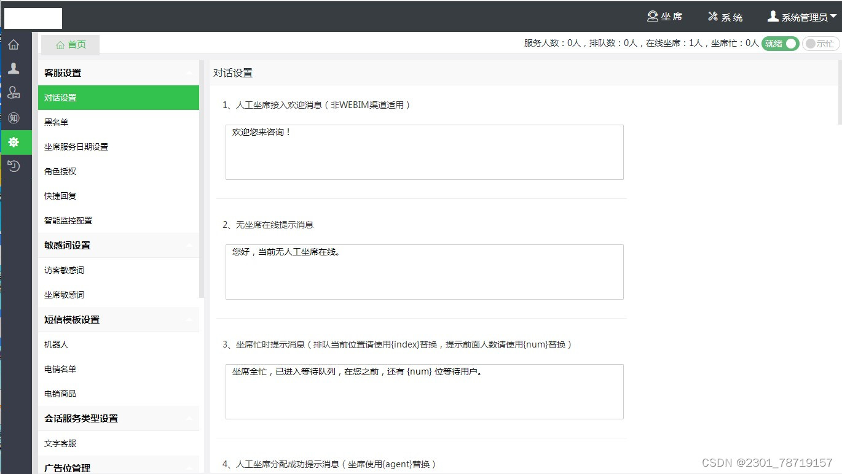Switch to the 首页 tab
The height and width of the screenshot is (474, 842).
point(70,45)
